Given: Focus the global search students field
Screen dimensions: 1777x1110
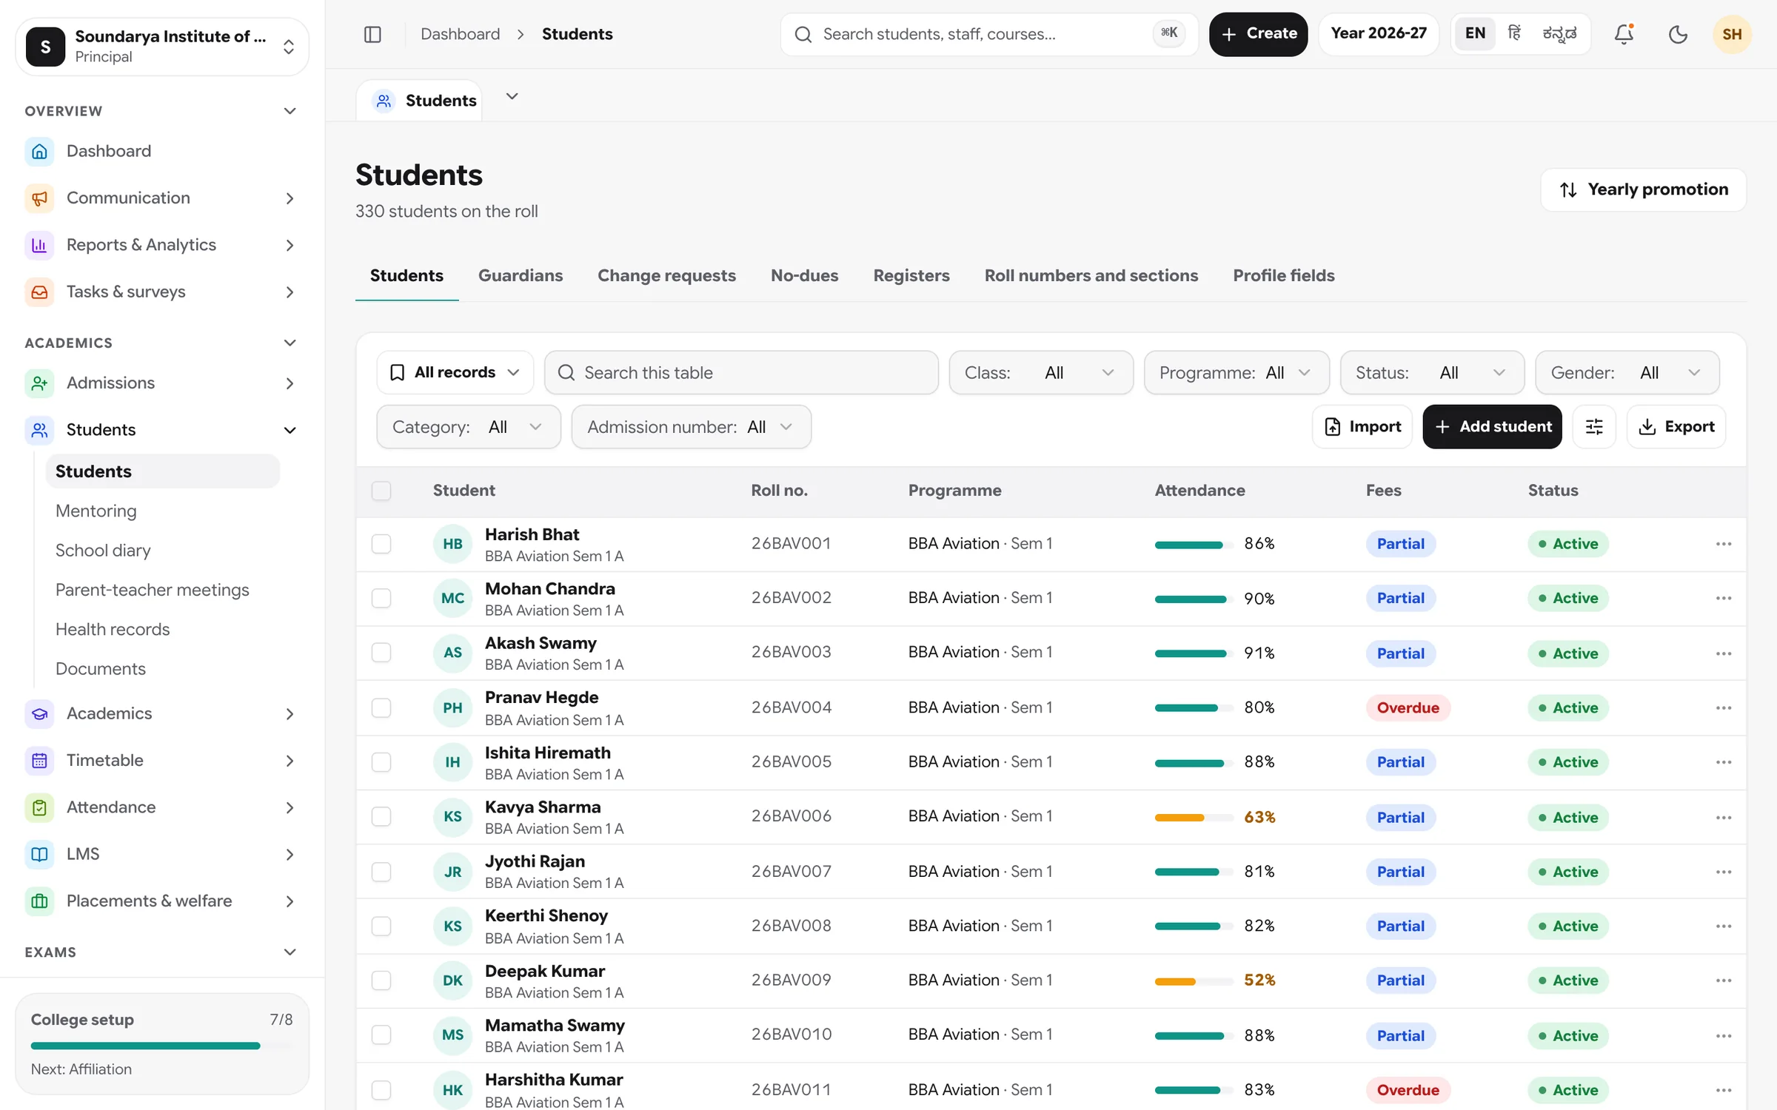Looking at the screenshot, I should coord(988,34).
